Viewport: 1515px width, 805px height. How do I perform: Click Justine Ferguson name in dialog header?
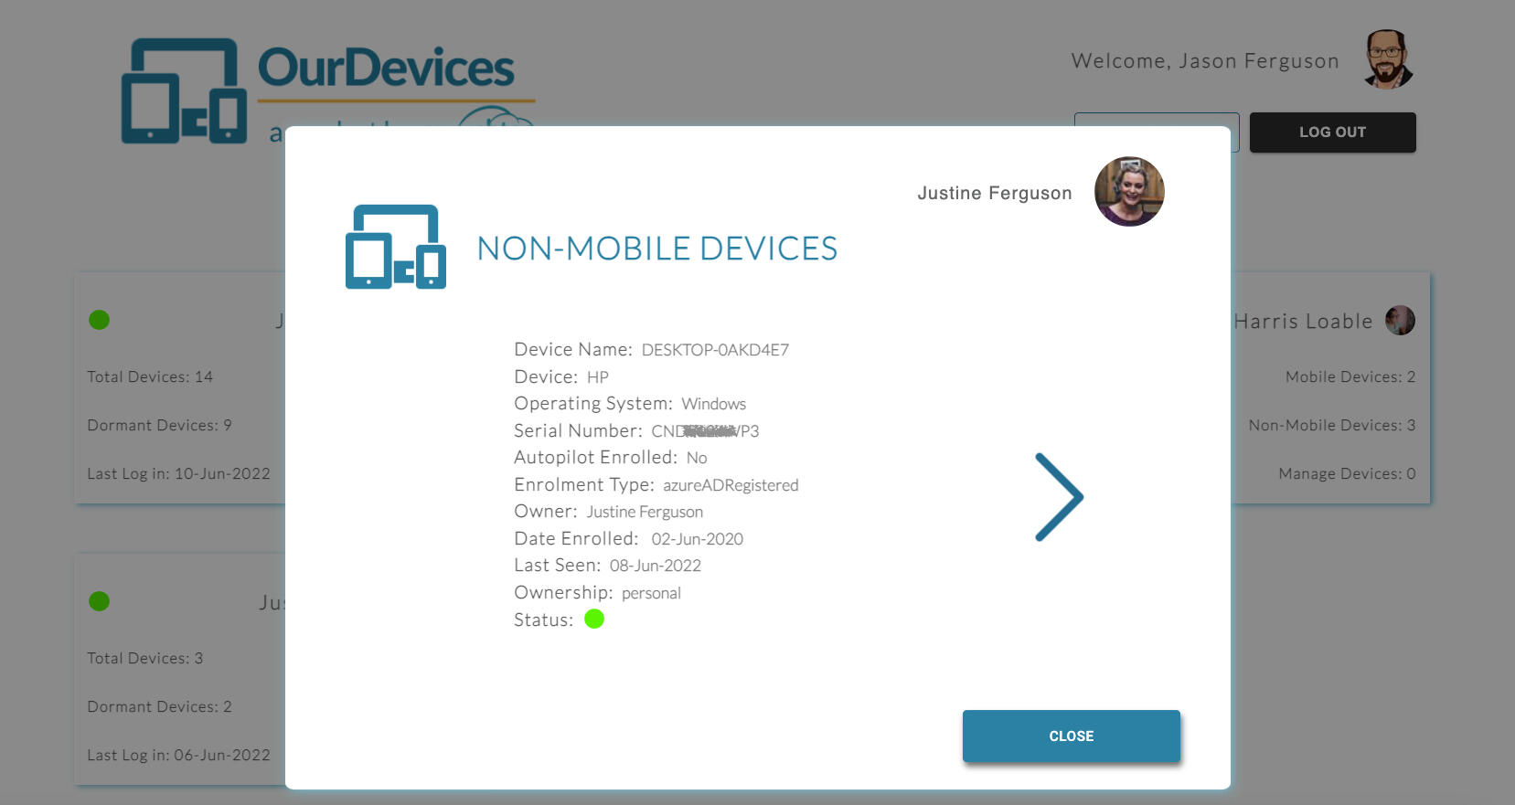[x=994, y=193]
